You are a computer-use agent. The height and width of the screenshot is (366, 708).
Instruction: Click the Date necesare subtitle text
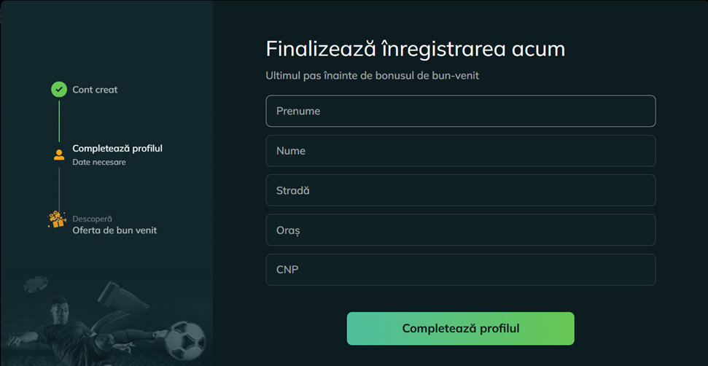(99, 163)
